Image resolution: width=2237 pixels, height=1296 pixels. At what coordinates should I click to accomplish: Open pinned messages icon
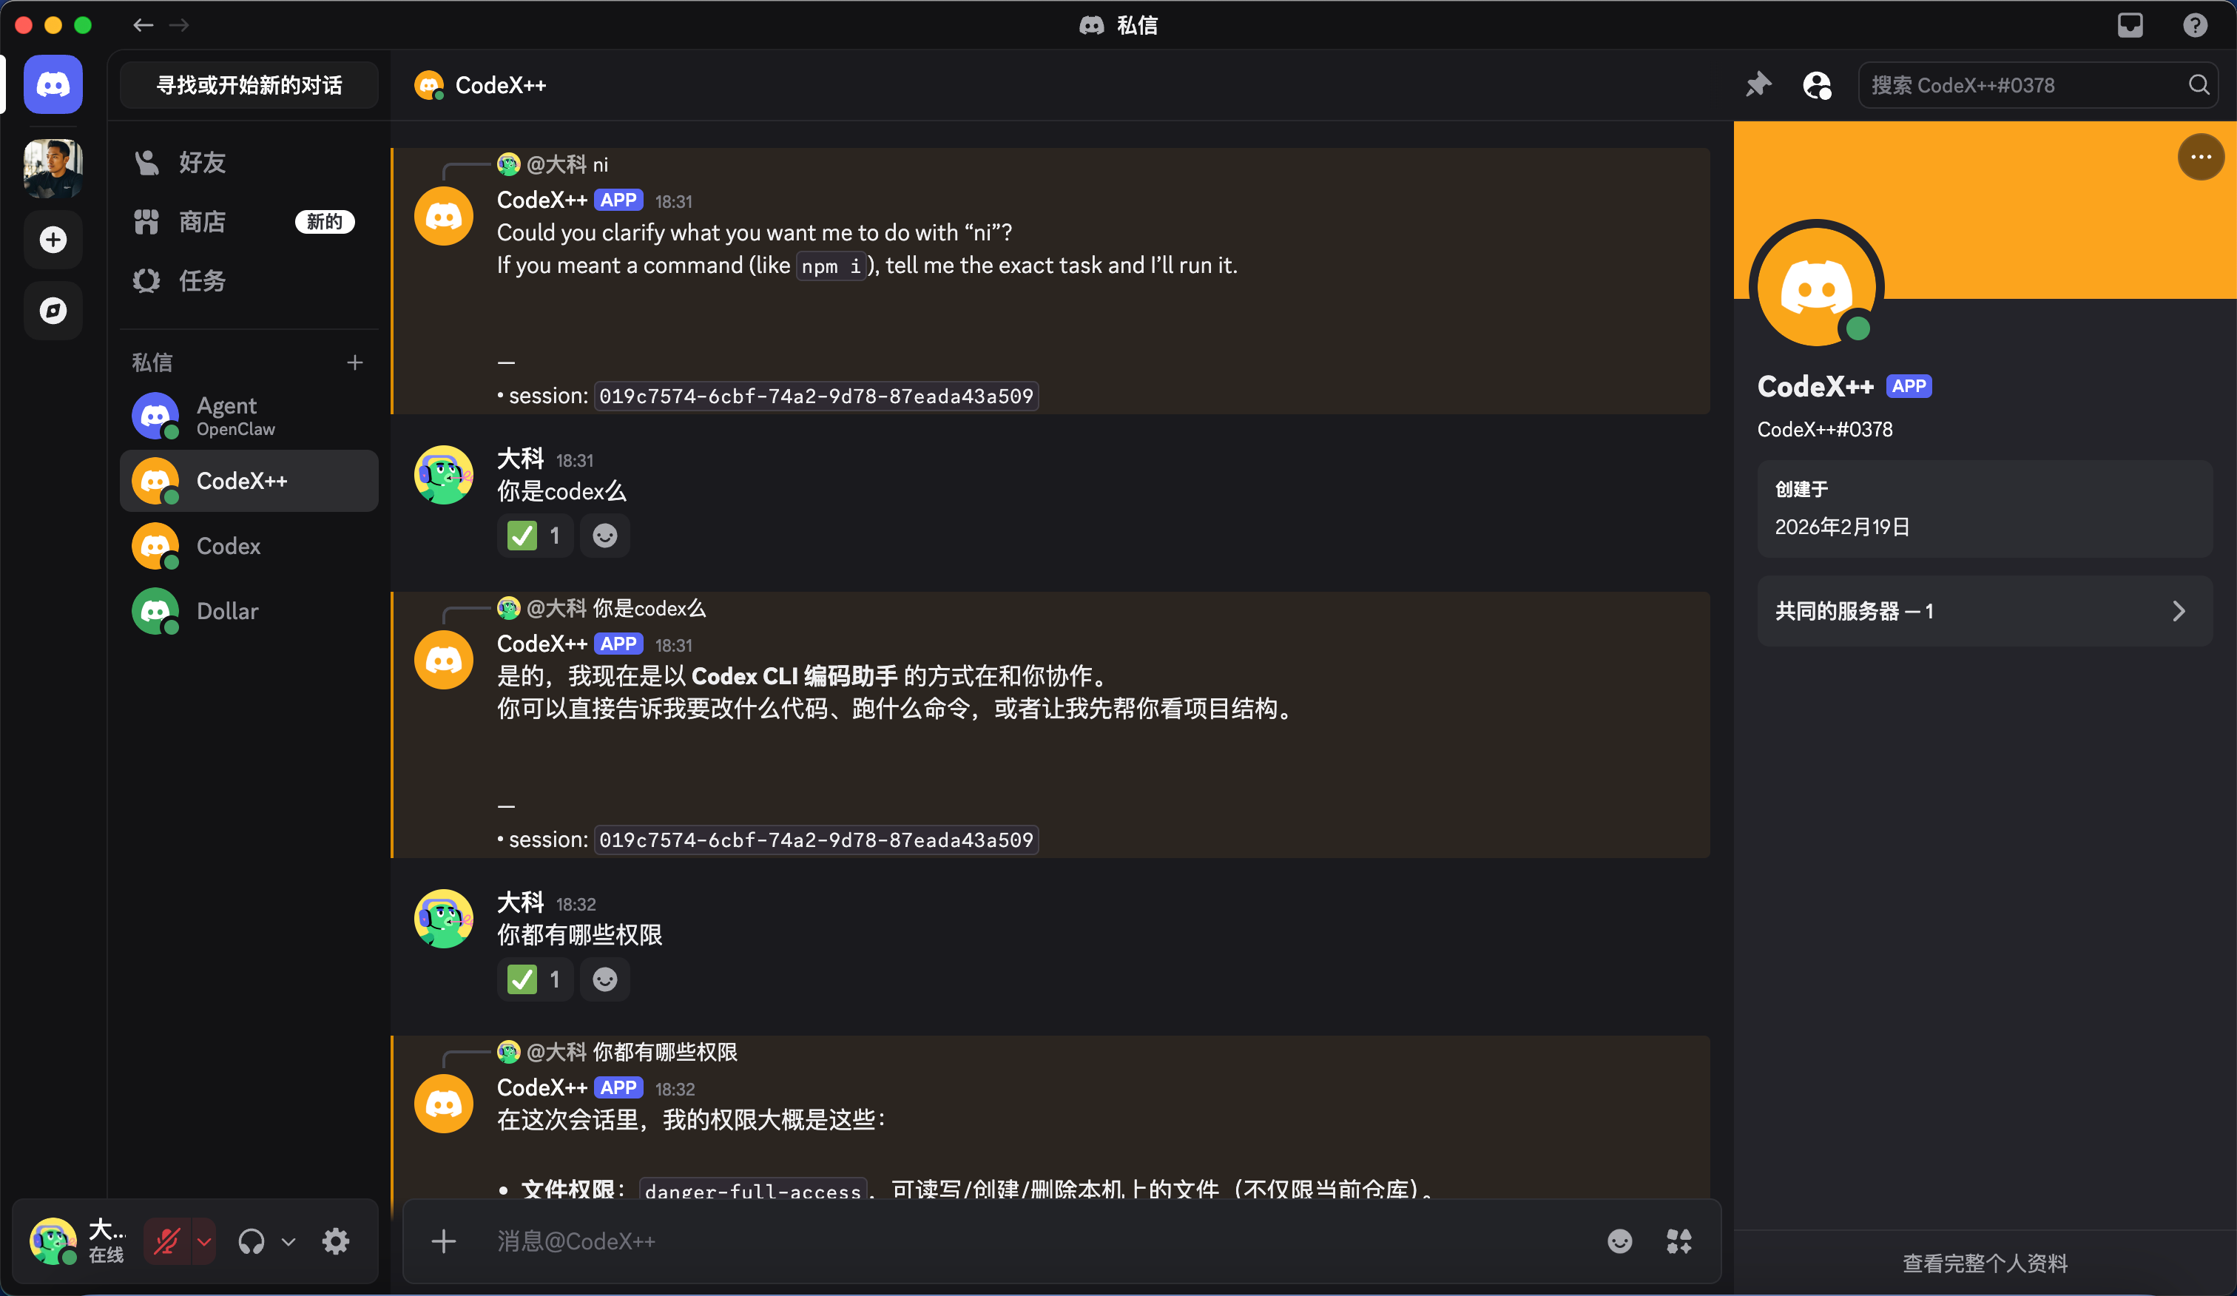coord(1758,85)
